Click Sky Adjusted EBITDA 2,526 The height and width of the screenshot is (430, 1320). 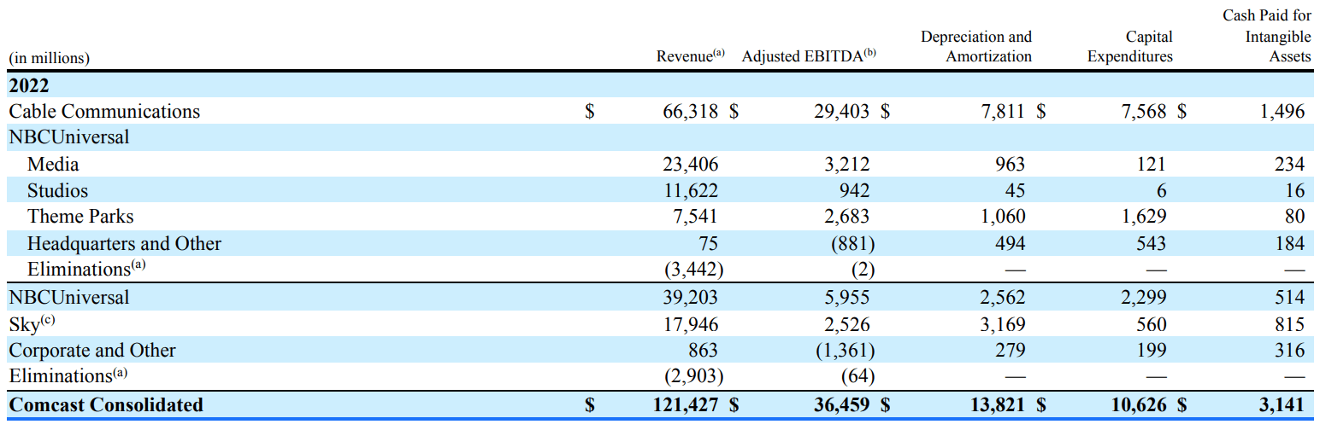click(846, 324)
